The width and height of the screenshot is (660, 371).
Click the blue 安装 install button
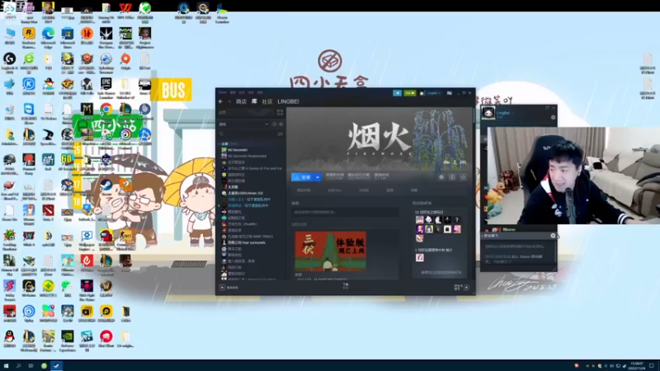tap(302, 177)
